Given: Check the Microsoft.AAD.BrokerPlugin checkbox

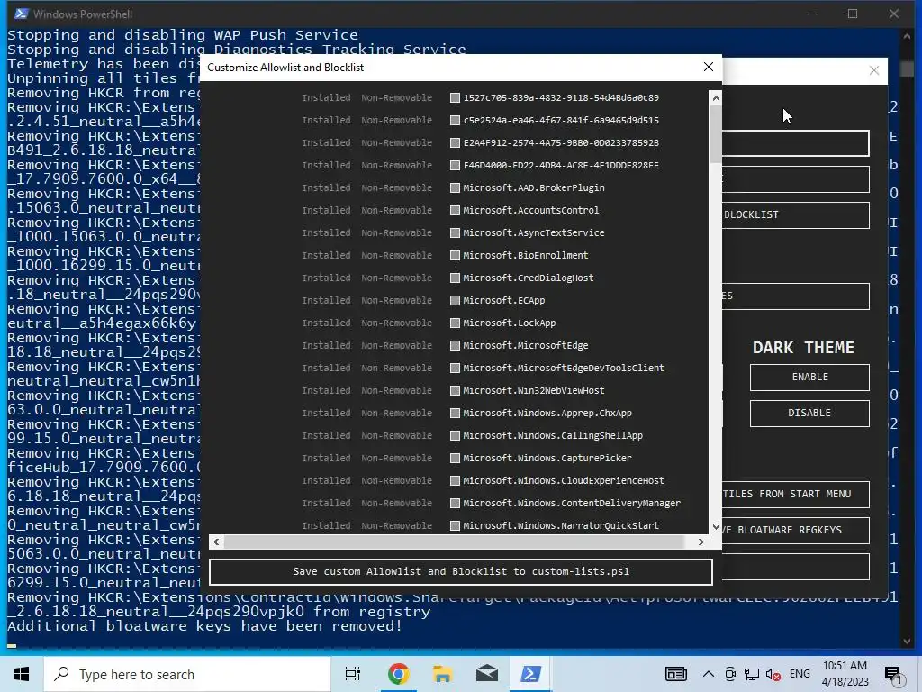Looking at the screenshot, I should pyautogui.click(x=455, y=187).
